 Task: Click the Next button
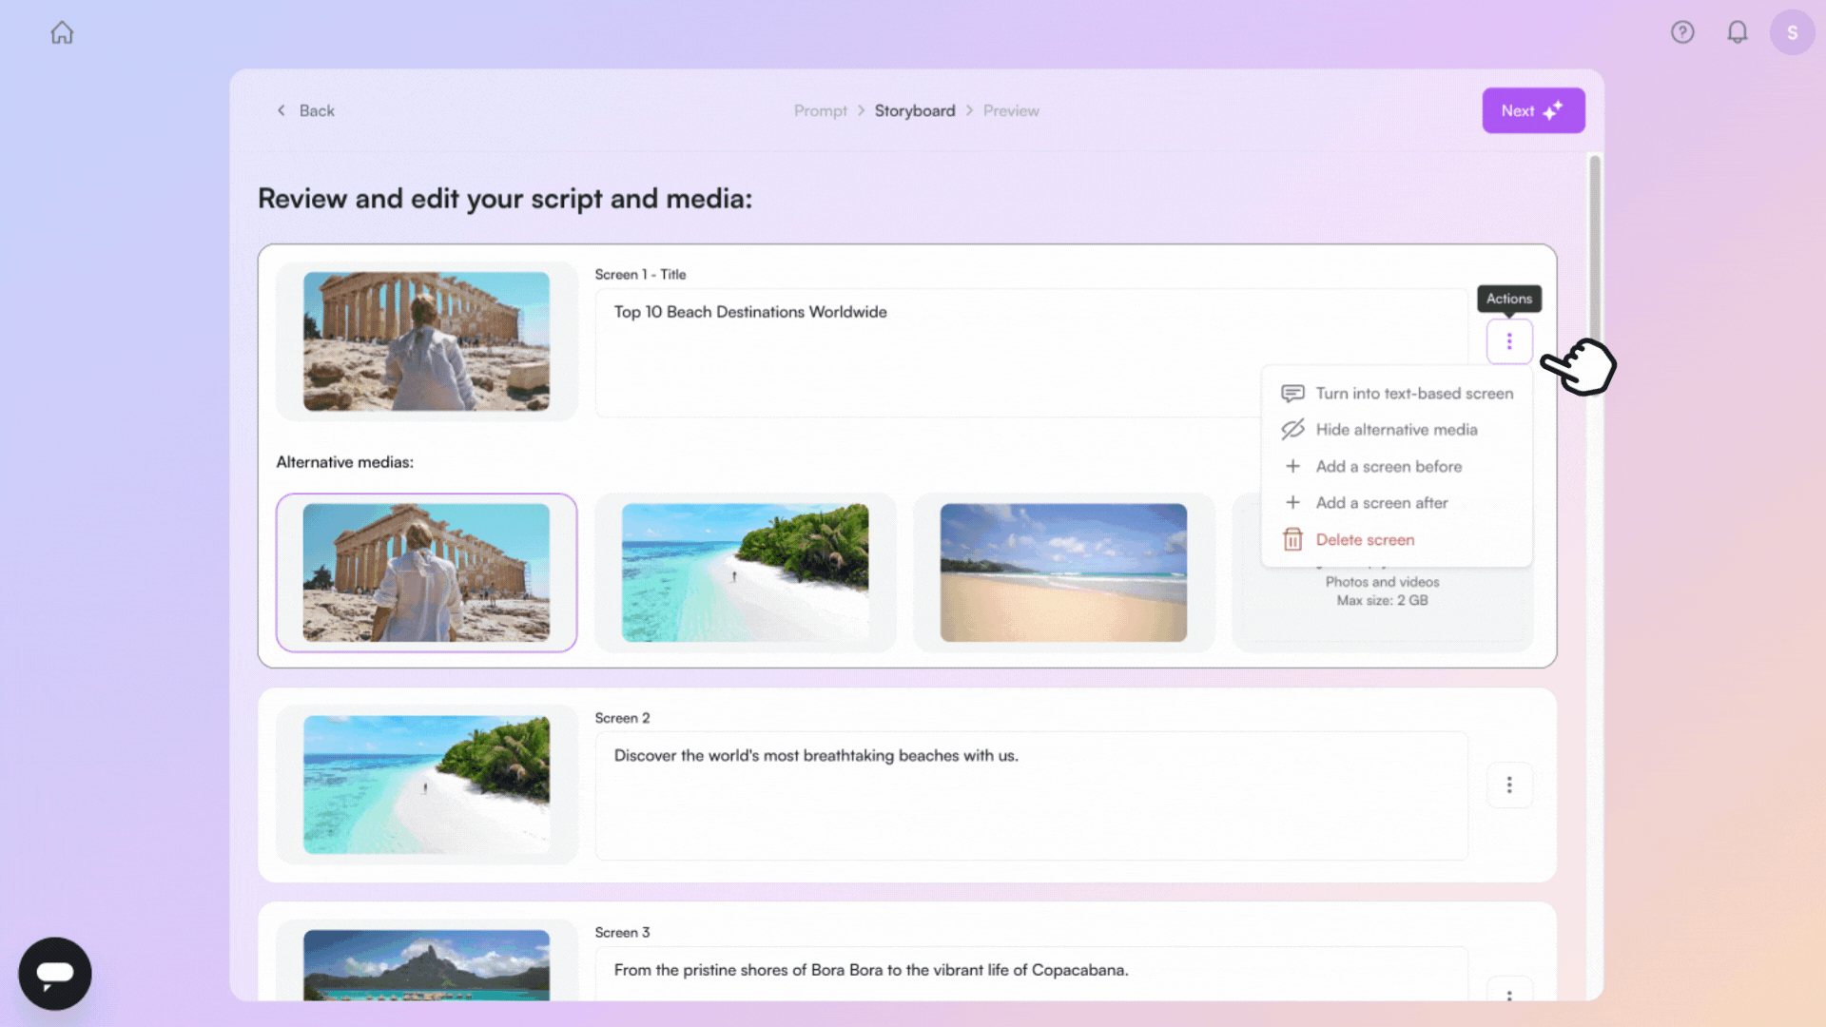coord(1533,110)
